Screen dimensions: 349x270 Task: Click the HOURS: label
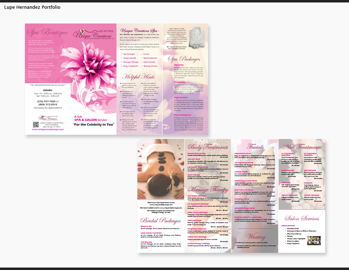point(48,90)
